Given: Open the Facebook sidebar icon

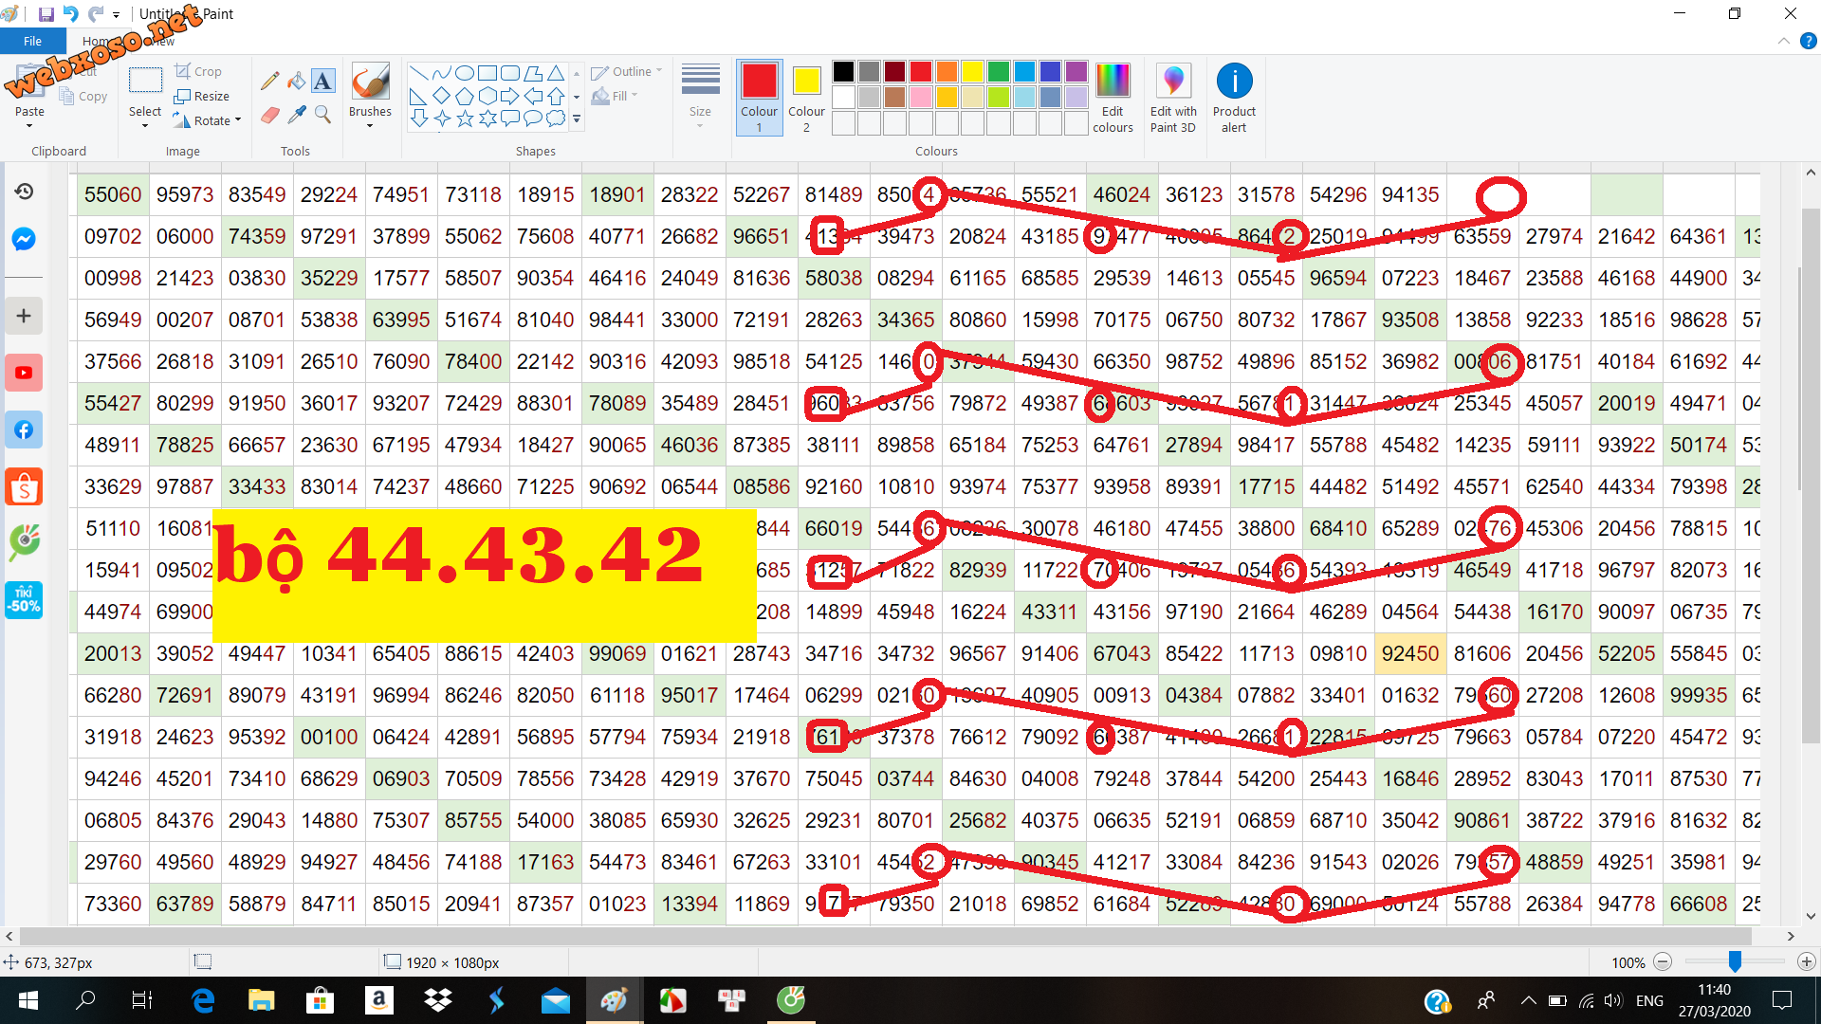Looking at the screenshot, I should tap(24, 430).
